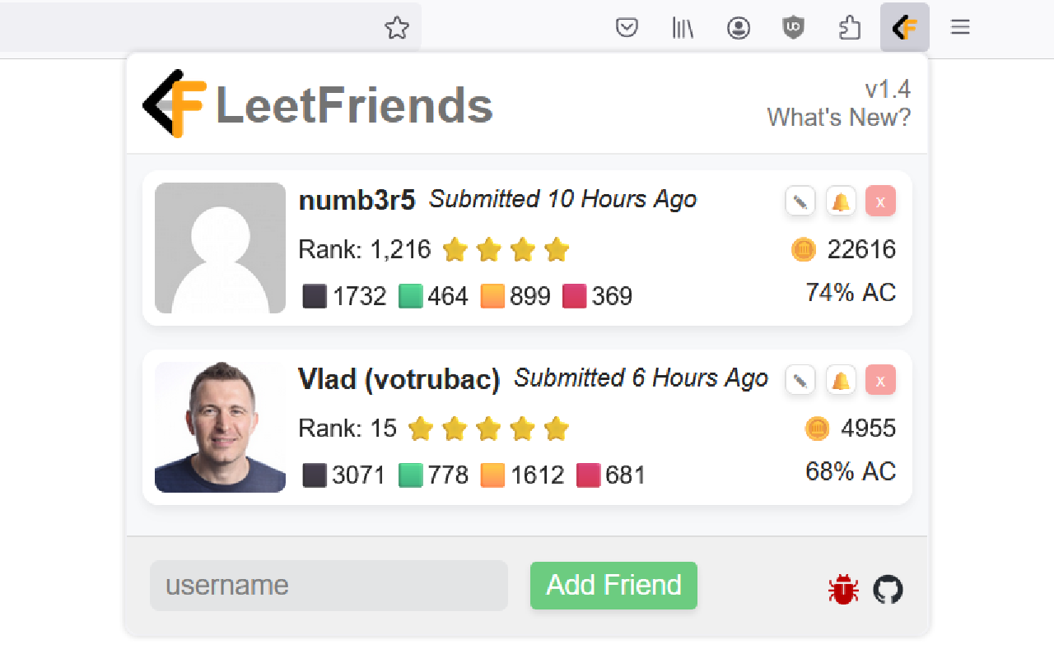Click the coin icon beside 22616
Image resolution: width=1054 pixels, height=658 pixels.
[804, 249]
